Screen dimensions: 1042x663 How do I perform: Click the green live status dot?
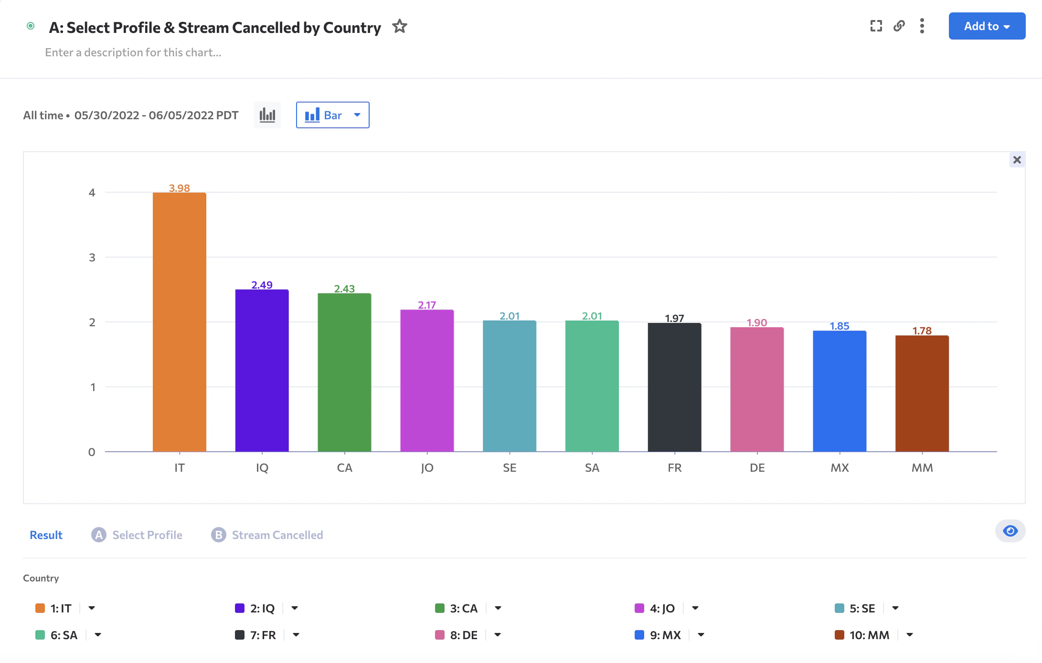tap(31, 26)
